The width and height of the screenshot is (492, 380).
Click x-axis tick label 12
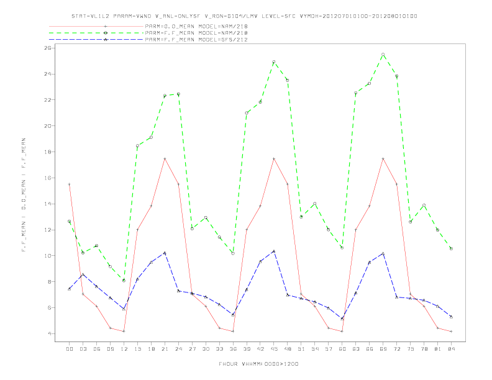click(x=124, y=349)
